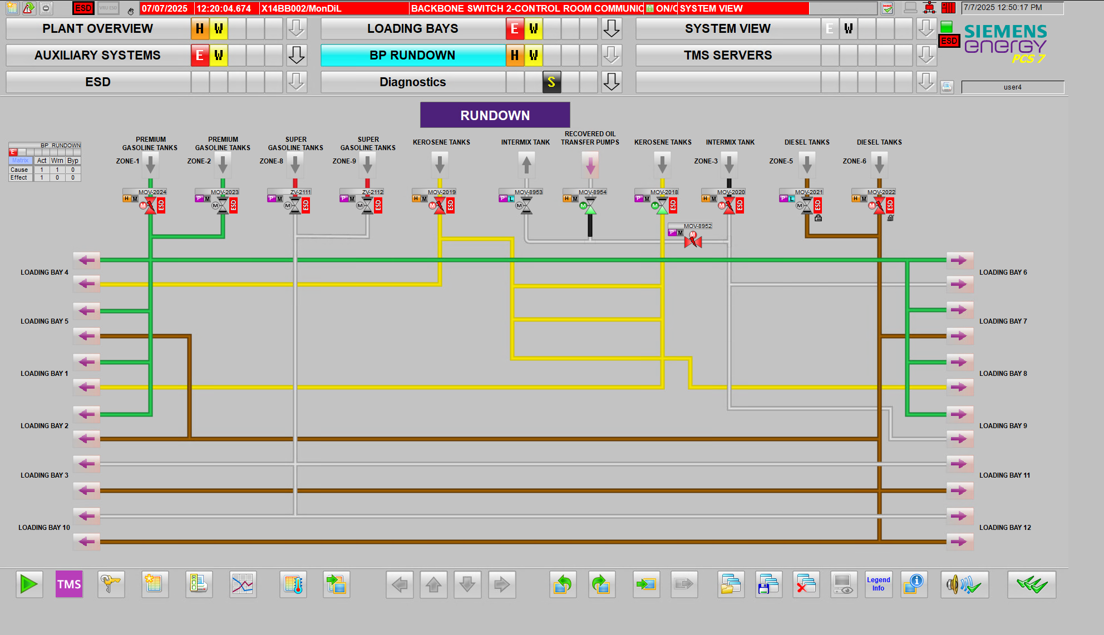Click the green play start button
The image size is (1104, 635).
(x=29, y=584)
